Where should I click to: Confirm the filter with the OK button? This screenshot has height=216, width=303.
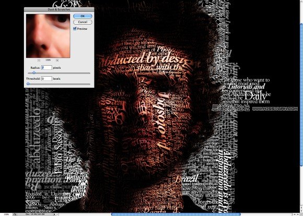tap(83, 16)
